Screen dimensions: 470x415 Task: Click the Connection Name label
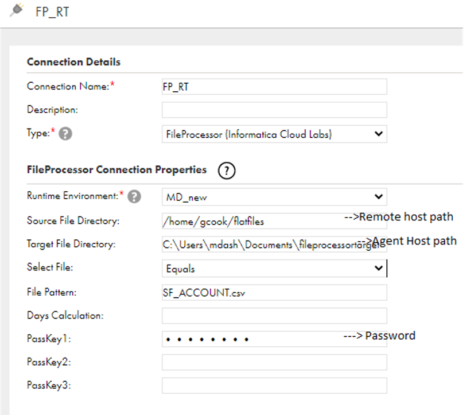click(x=68, y=86)
